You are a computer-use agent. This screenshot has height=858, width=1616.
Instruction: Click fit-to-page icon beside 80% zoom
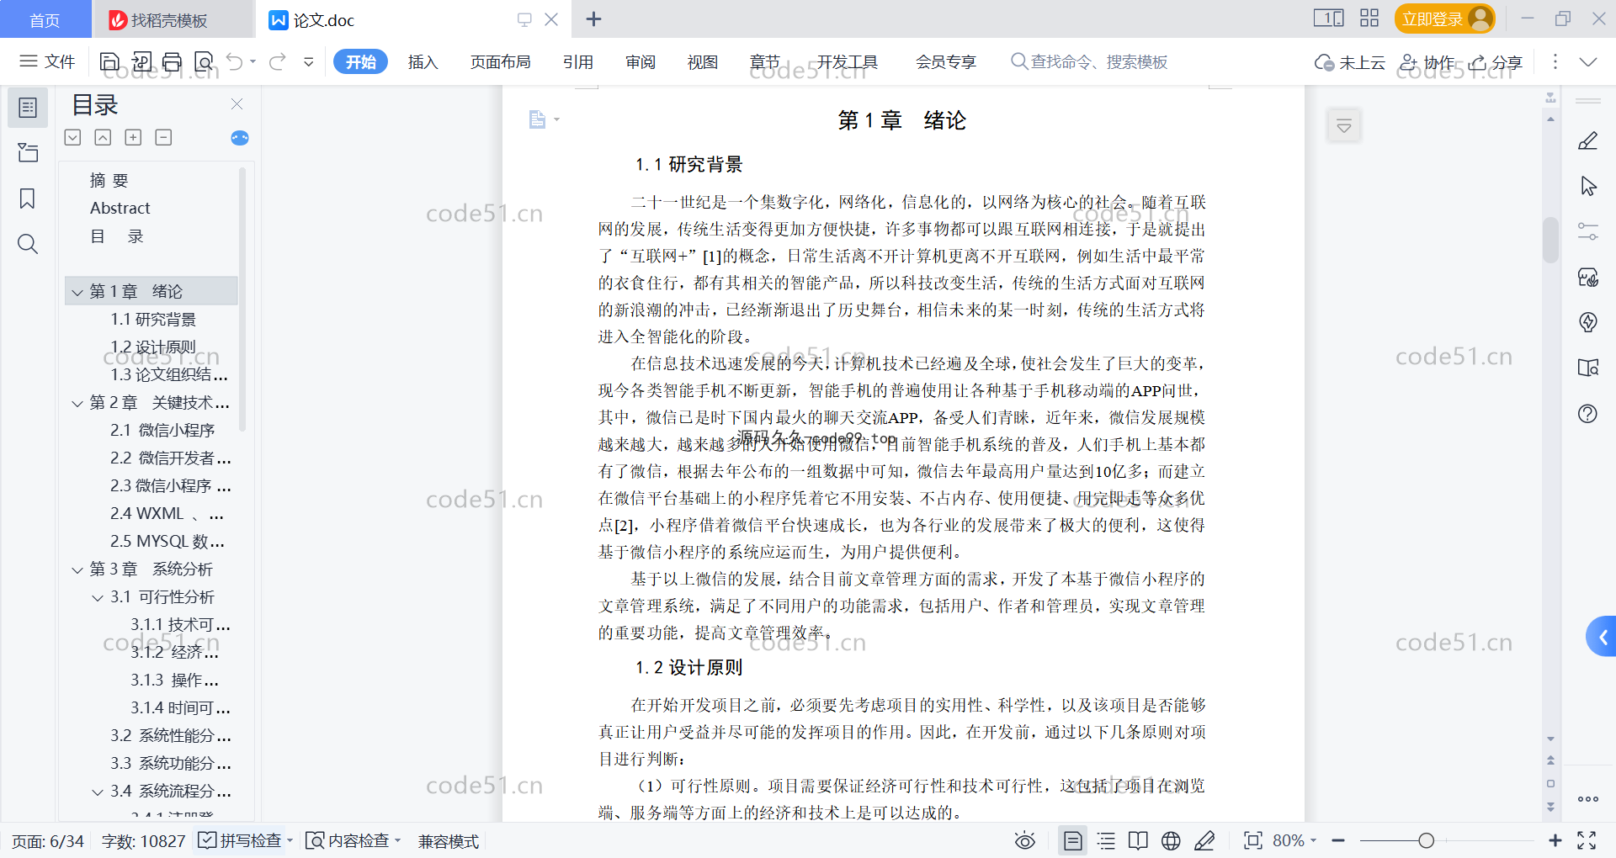pyautogui.click(x=1252, y=840)
